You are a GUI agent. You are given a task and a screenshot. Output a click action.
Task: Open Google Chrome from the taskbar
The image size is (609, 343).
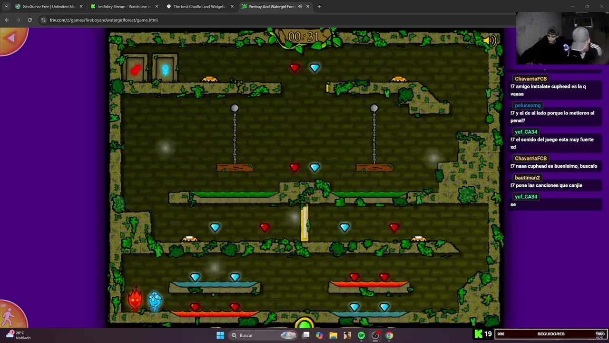pyautogui.click(x=389, y=335)
